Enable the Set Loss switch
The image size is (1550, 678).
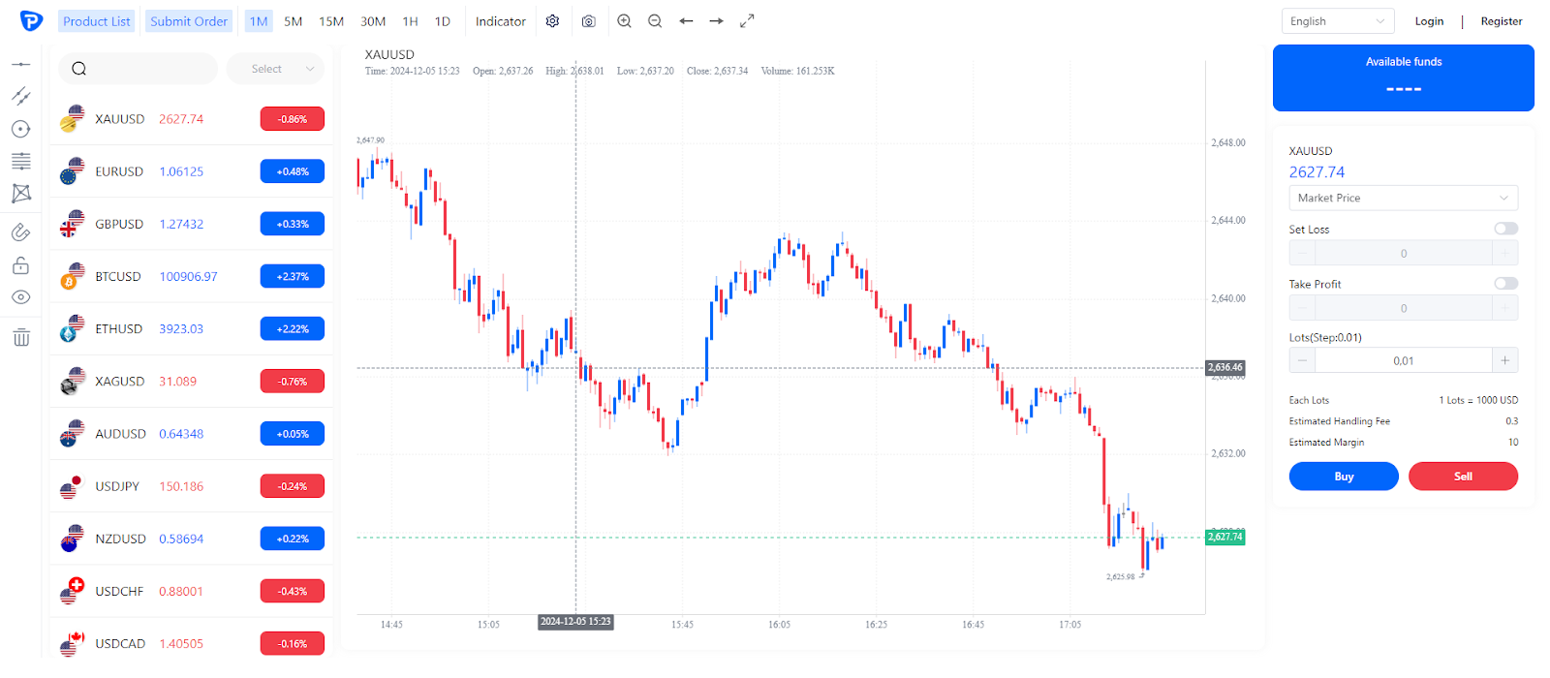click(x=1505, y=229)
